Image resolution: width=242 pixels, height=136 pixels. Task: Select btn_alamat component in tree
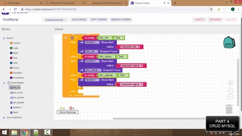(17, 97)
